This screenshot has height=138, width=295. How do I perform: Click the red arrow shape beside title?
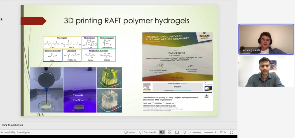[x=33, y=21]
